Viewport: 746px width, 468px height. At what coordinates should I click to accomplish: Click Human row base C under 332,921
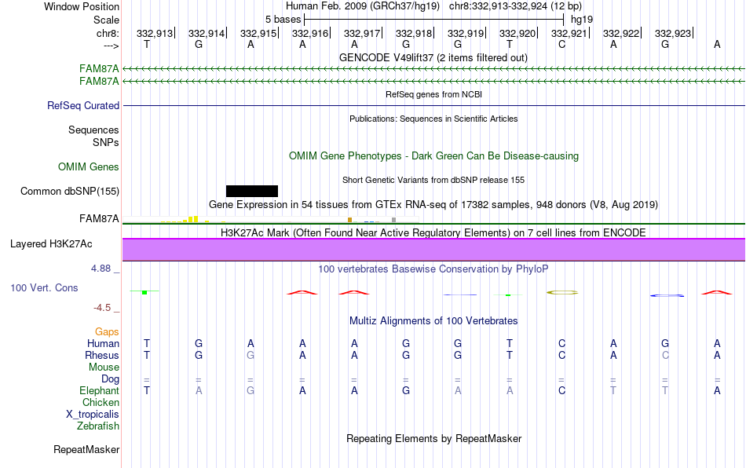(562, 343)
